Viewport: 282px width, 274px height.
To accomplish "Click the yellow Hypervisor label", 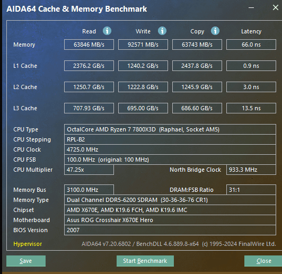I will click(x=28, y=244).
